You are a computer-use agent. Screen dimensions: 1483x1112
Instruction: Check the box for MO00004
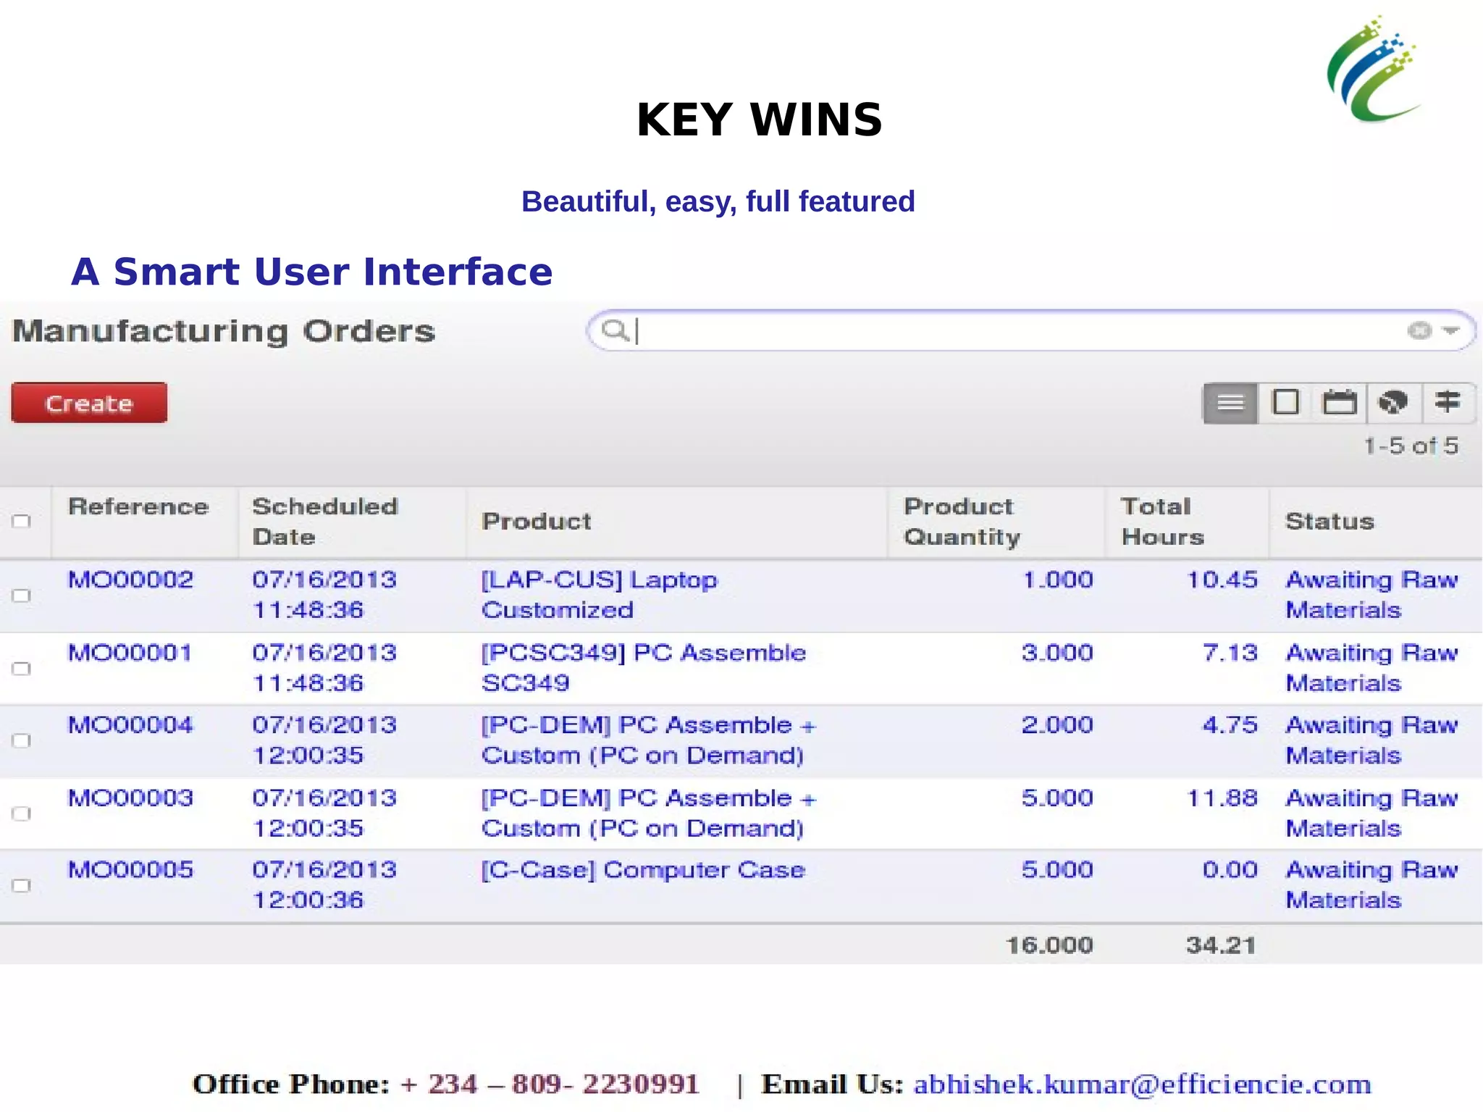[21, 740]
